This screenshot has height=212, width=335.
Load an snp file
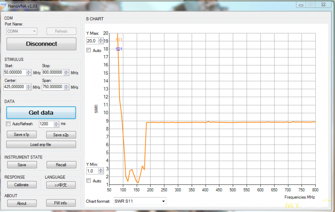point(41,144)
